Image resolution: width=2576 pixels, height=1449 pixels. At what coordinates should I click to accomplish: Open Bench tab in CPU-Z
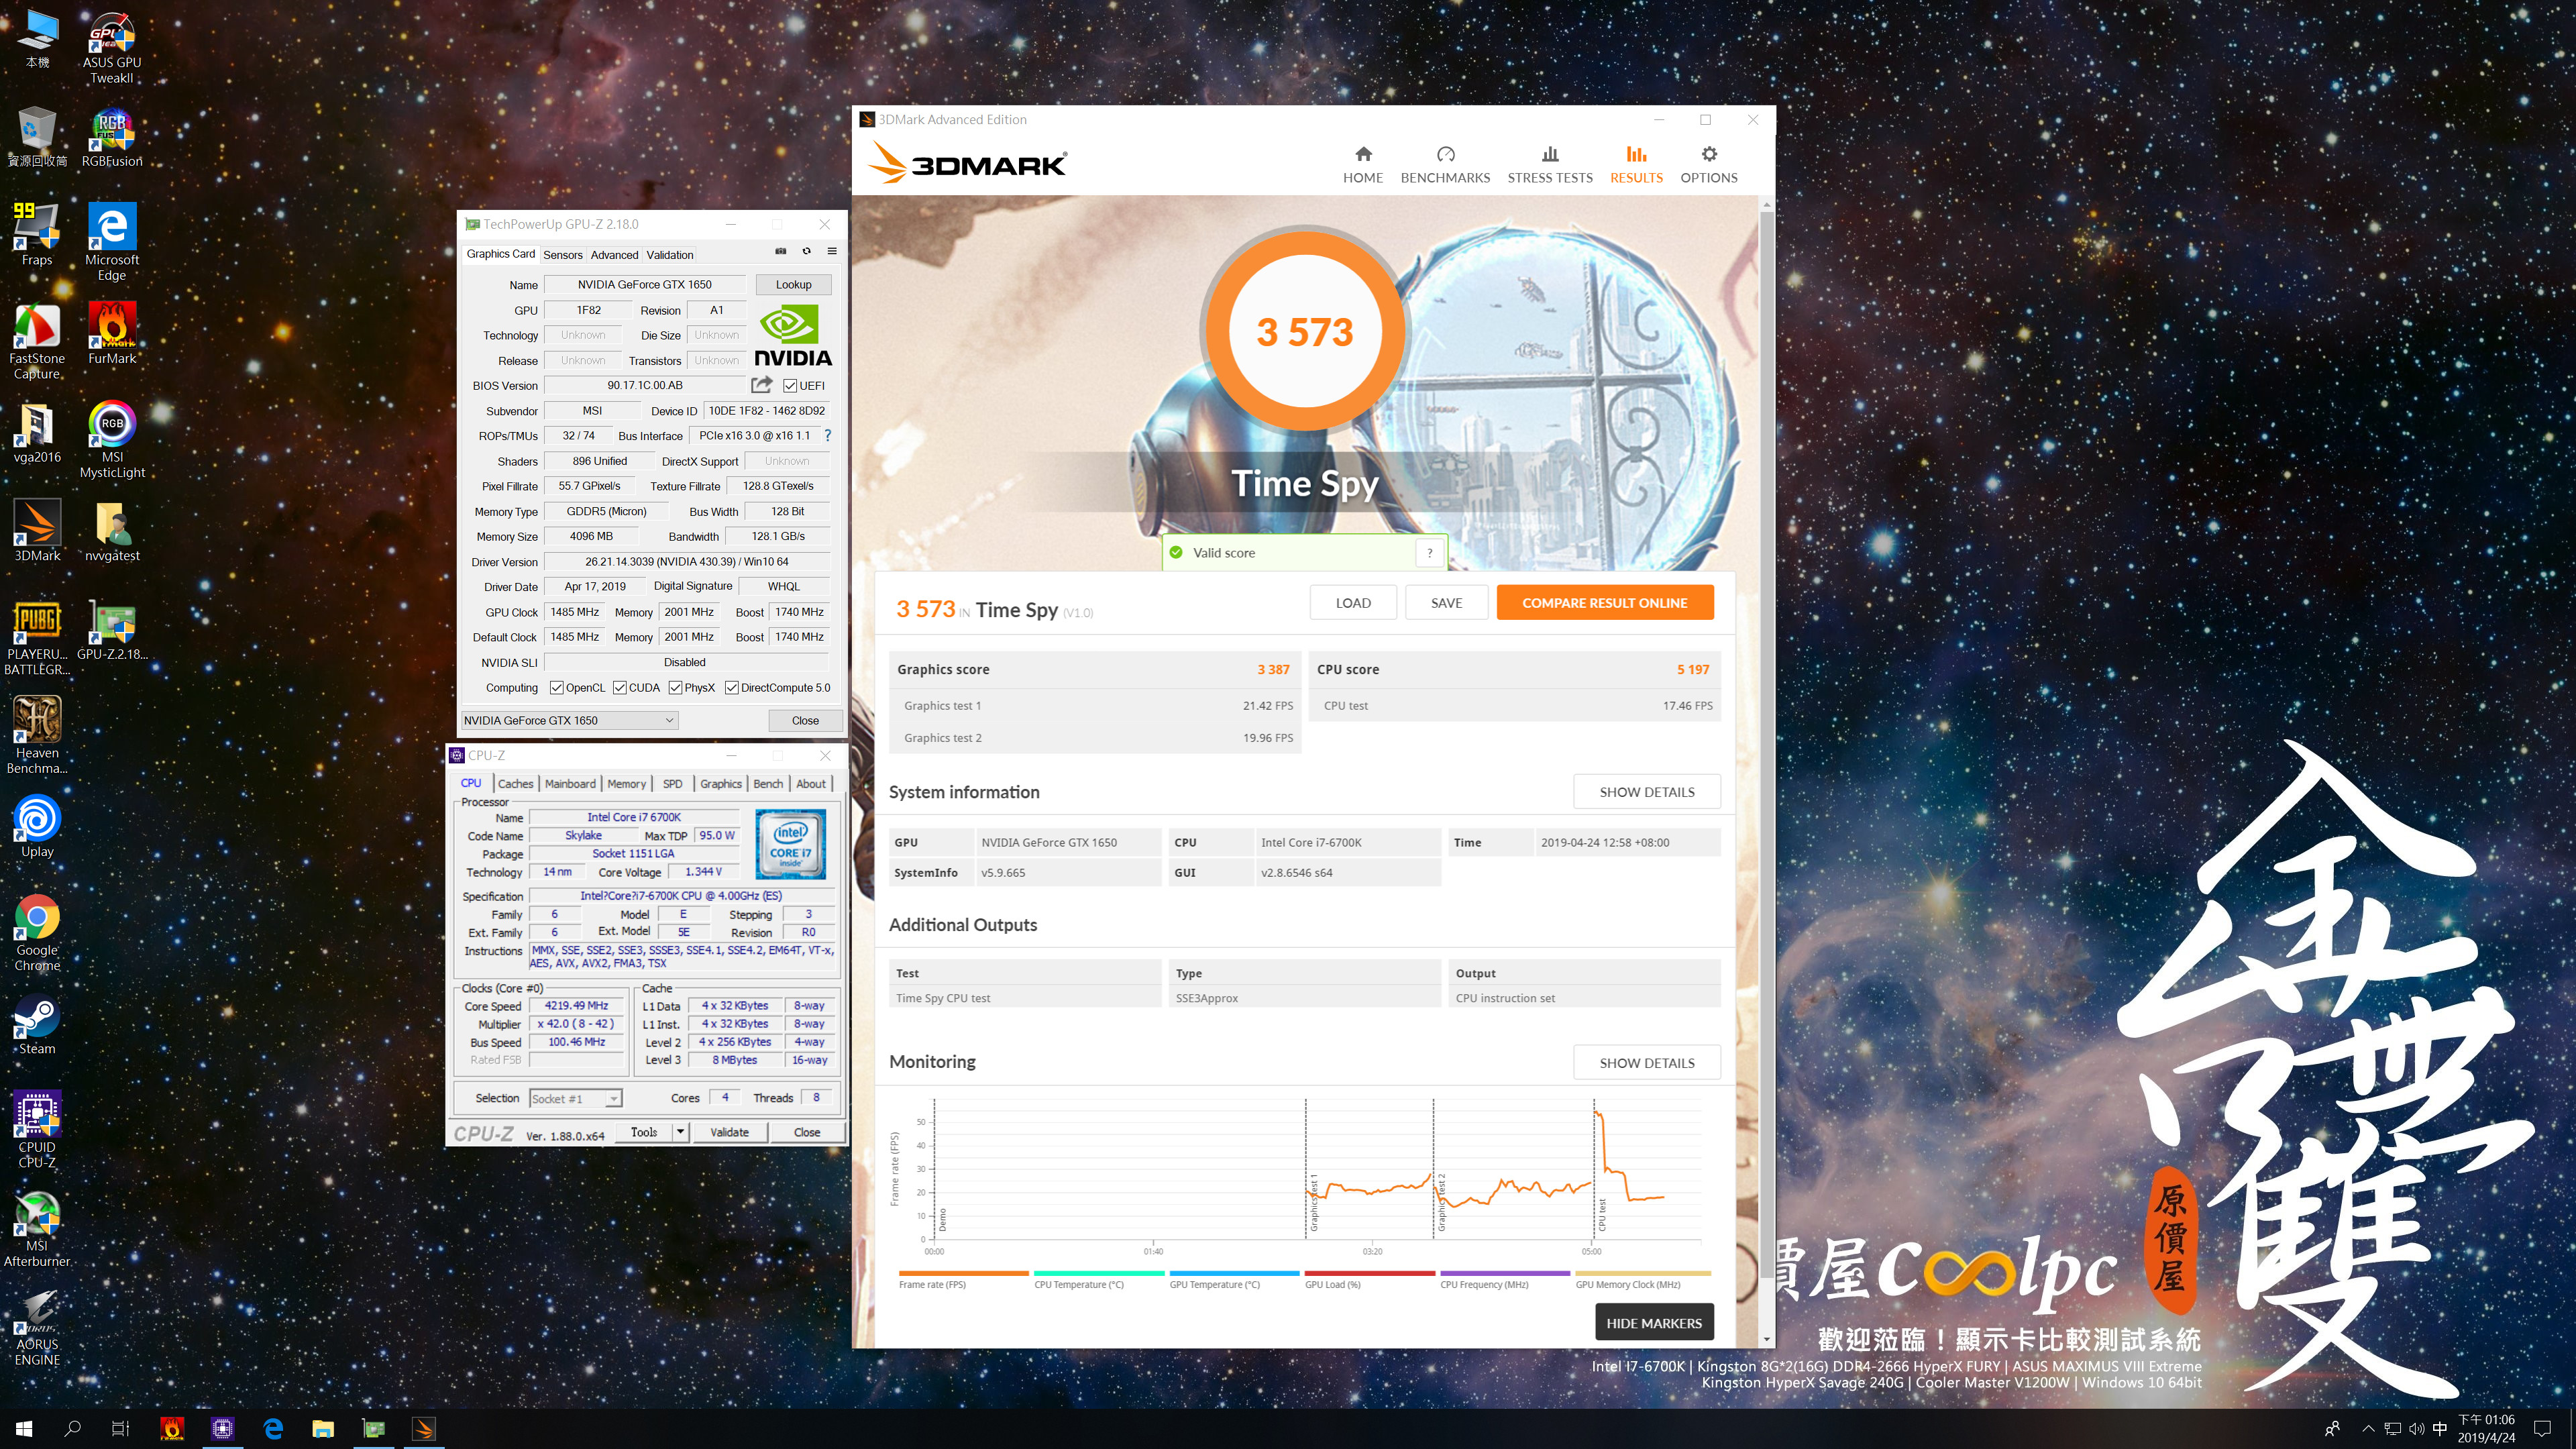click(x=768, y=784)
